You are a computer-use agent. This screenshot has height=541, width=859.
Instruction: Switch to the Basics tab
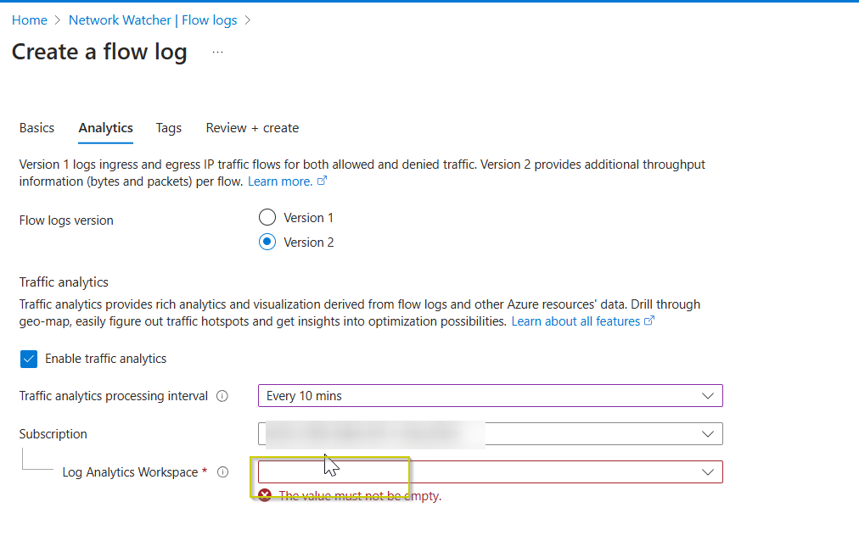tap(36, 128)
